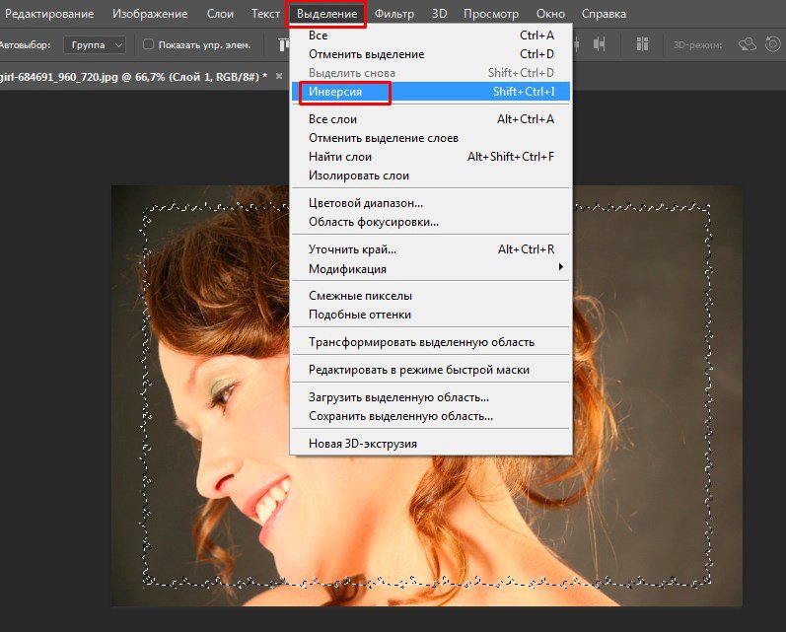Close the girl-684691 document tab
The image size is (786, 632).
[x=279, y=76]
